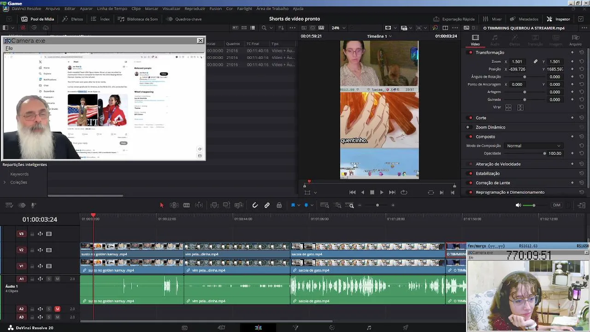Toggle timeline Snapping magnet
The width and height of the screenshot is (590, 332).
click(x=255, y=205)
